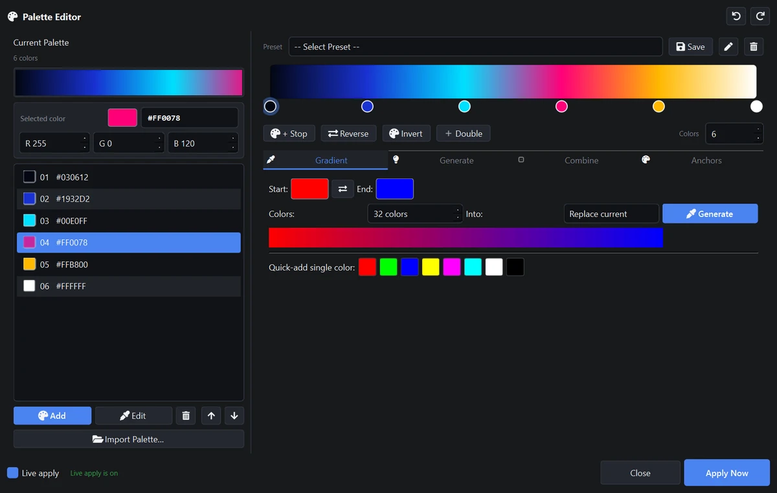The width and height of the screenshot is (777, 493).
Task: Click the main gradient editor bar
Action: point(513,82)
